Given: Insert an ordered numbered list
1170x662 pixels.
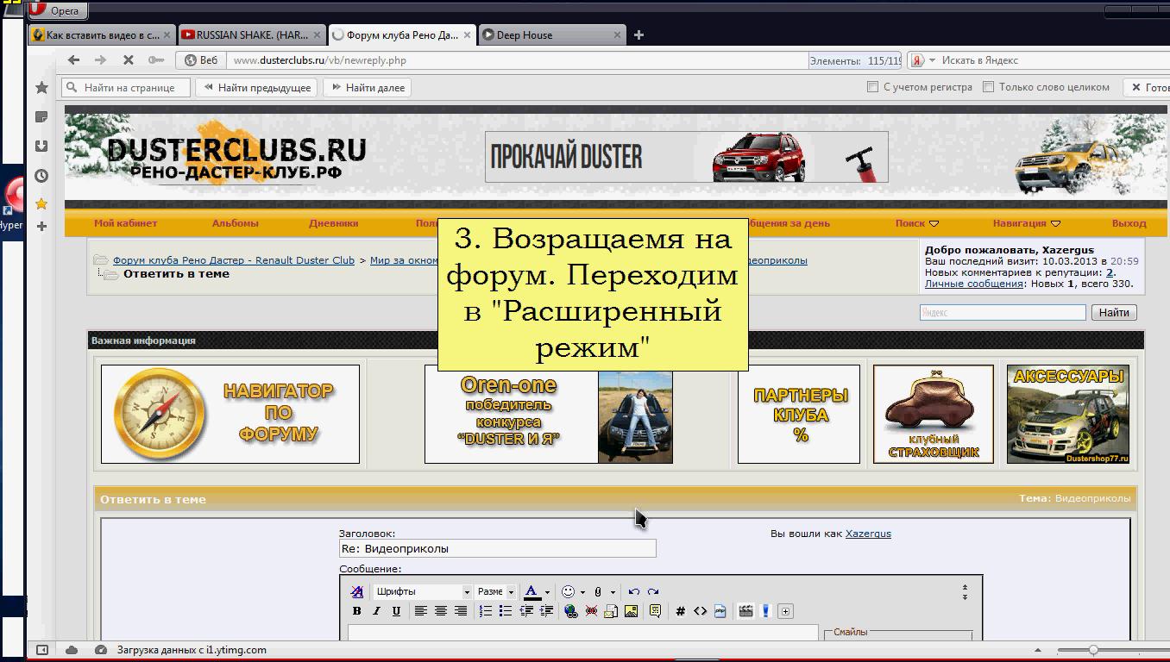Looking at the screenshot, I should click(486, 611).
